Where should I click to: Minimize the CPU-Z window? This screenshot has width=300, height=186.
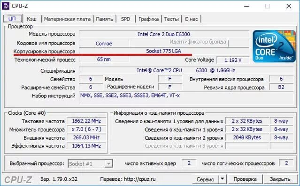247,6
